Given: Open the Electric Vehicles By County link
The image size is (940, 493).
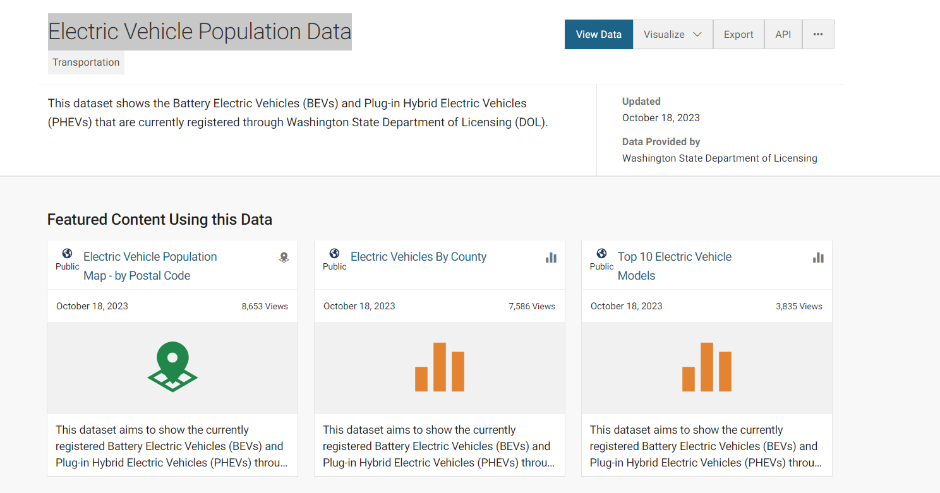Looking at the screenshot, I should pyautogui.click(x=418, y=256).
